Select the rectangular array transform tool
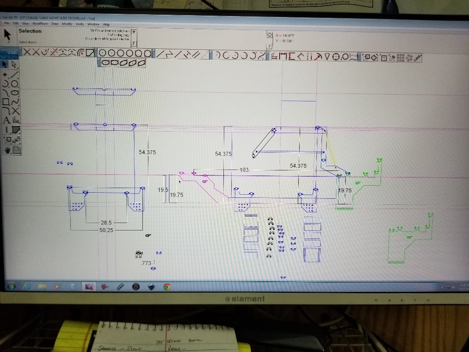469x352 pixels. [x=400, y=57]
